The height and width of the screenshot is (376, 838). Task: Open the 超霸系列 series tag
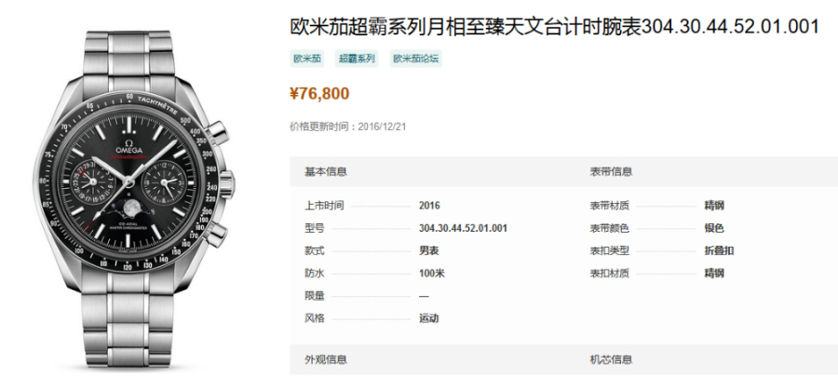356,59
